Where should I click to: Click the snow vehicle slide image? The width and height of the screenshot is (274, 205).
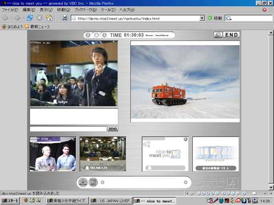185,81
